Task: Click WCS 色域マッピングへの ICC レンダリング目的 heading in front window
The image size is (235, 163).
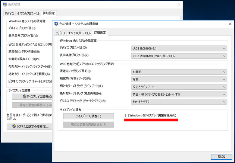Action: click(x=87, y=64)
